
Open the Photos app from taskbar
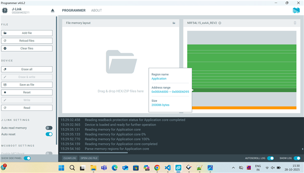pyautogui.click(x=210, y=168)
